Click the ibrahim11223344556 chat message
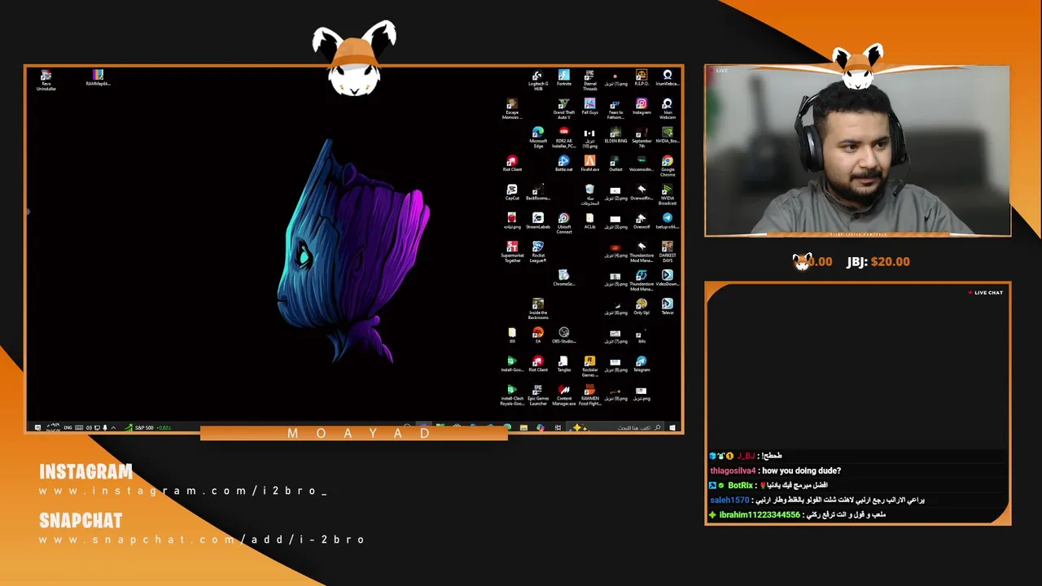The image size is (1042, 586). click(797, 514)
